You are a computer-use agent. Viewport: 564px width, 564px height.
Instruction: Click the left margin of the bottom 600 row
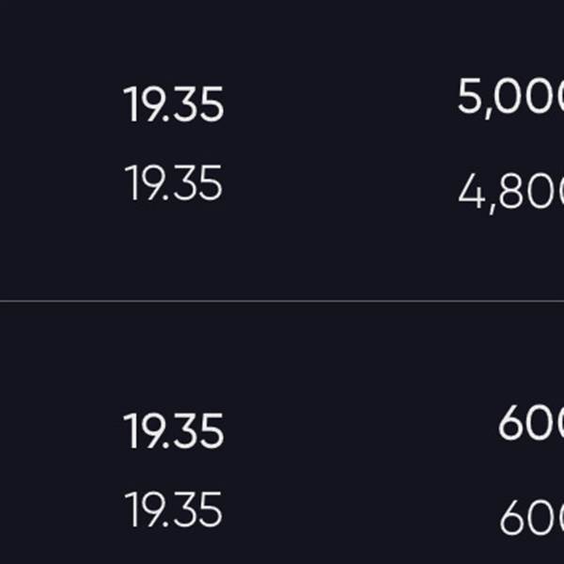[60, 510]
